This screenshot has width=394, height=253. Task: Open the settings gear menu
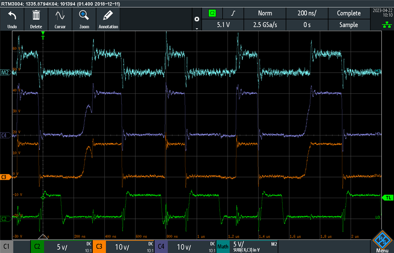(197, 19)
